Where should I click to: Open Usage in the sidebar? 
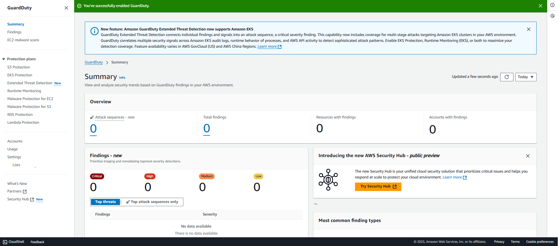pyautogui.click(x=12, y=149)
